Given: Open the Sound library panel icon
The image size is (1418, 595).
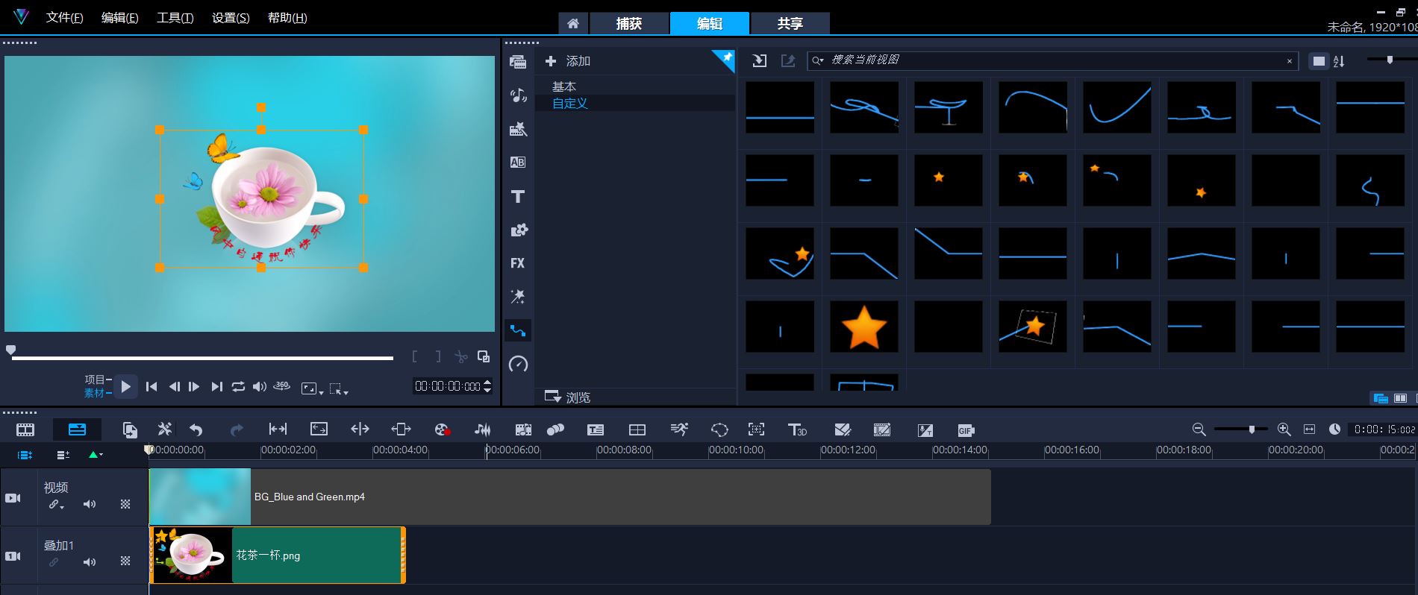Looking at the screenshot, I should (x=518, y=95).
